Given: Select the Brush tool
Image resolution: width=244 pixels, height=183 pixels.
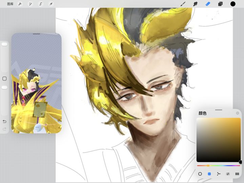Looking at the screenshot, I should coord(183,4).
